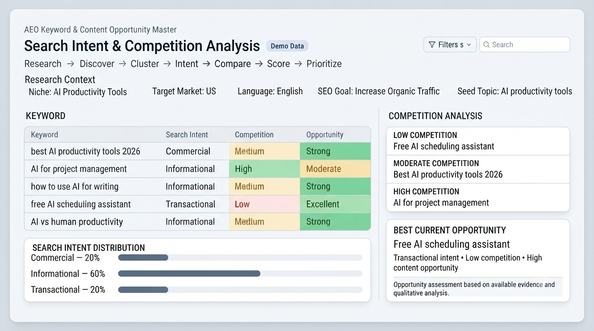Click the Excellent opportunity cell
This screenshot has height=331, width=594.
(x=335, y=204)
